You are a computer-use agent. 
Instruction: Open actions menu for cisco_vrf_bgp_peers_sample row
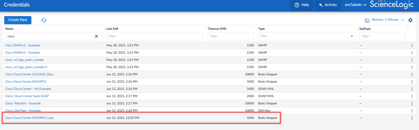click(x=412, y=60)
